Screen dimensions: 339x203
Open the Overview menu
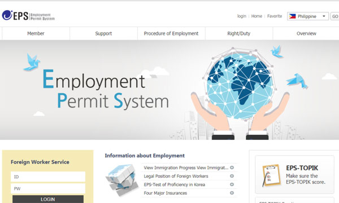click(x=306, y=33)
